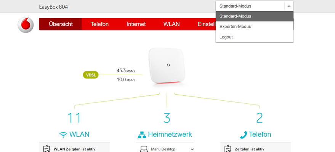Click the Vodafone logo icon
This screenshot has width=335, height=152.
tap(26, 25)
